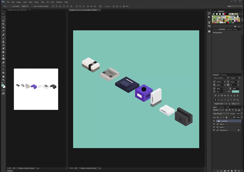Hide Layer 1 using its eye icon
The height and width of the screenshot is (172, 244).
tap(214, 124)
